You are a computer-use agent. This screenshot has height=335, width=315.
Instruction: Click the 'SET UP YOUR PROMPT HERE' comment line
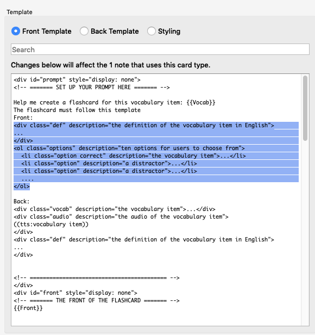coord(92,88)
